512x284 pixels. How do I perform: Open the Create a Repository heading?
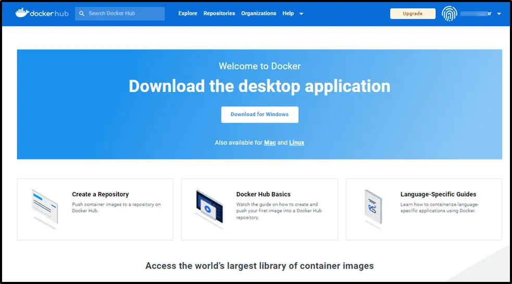tap(100, 194)
